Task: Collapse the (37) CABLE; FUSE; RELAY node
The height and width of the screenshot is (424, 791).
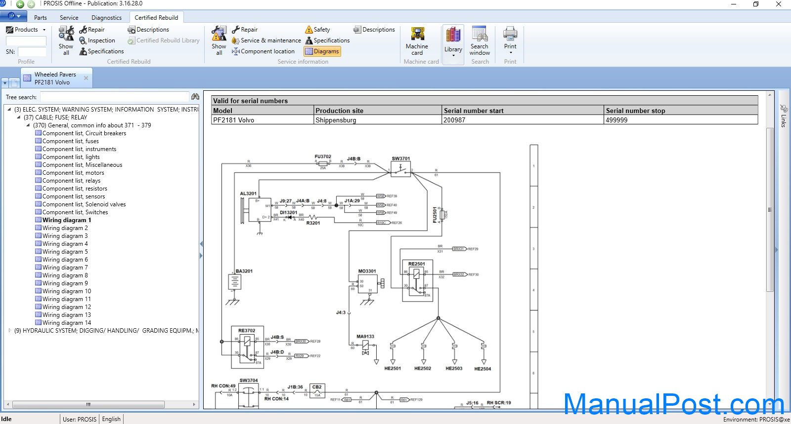Action: tap(19, 117)
